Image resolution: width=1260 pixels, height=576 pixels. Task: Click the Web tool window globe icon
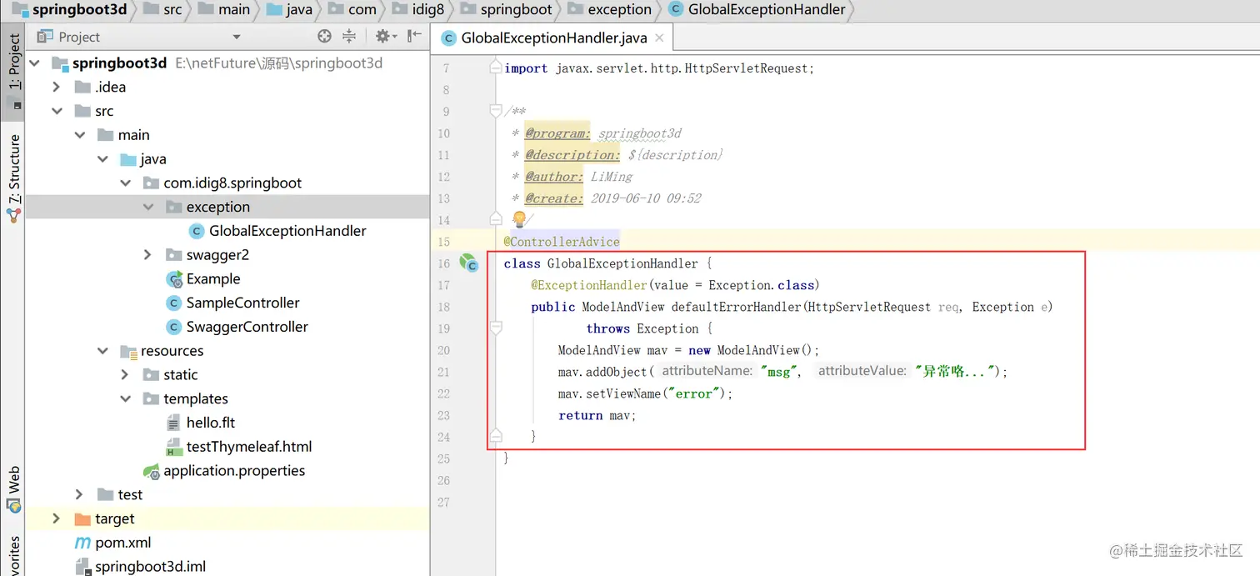point(13,505)
